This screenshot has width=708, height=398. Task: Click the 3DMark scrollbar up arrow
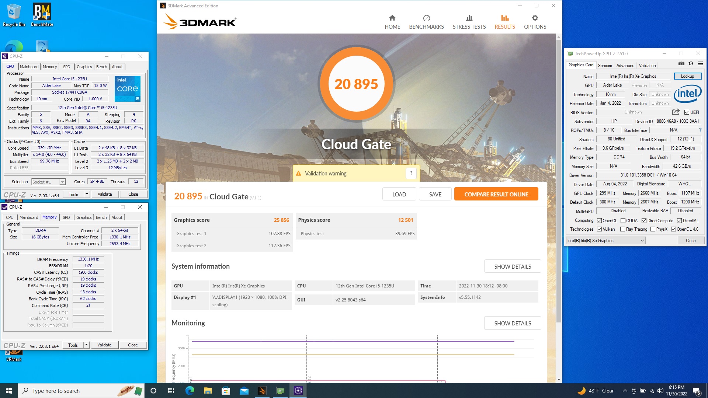tap(559, 37)
